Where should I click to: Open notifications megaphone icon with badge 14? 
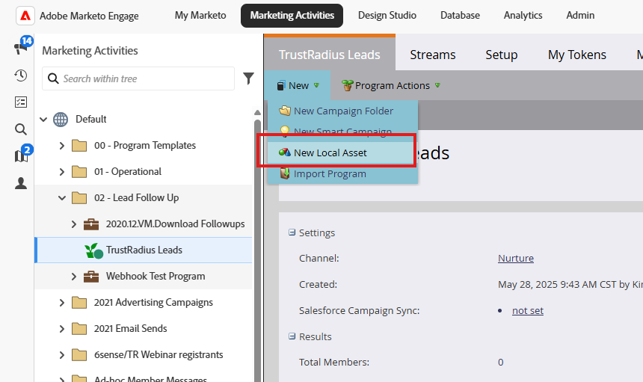(22, 47)
